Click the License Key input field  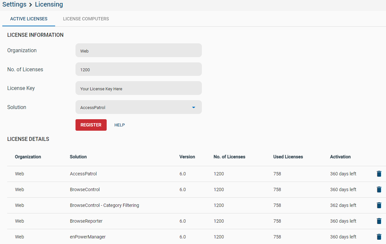139,88
